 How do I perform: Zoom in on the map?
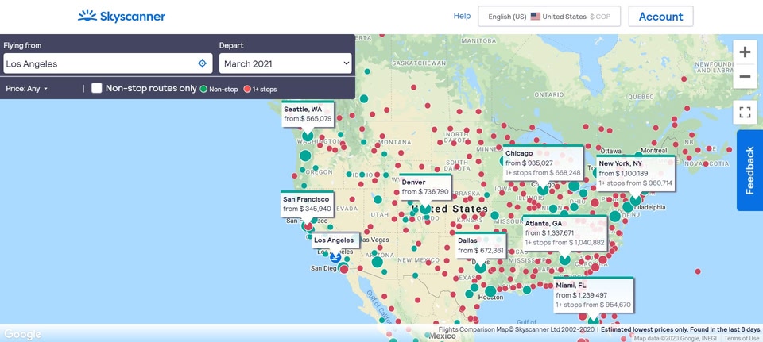[745, 52]
